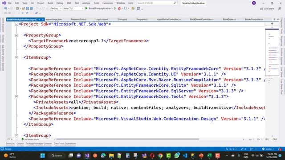Close the BookStoreApplication.csproj tab
Viewport: 285px width, 160px height.
[43, 20]
